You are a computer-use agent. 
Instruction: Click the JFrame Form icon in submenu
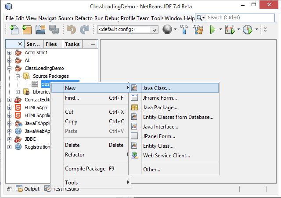[134, 97]
